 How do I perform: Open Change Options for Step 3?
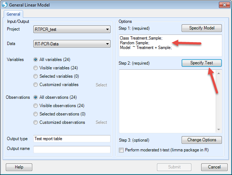202,140
